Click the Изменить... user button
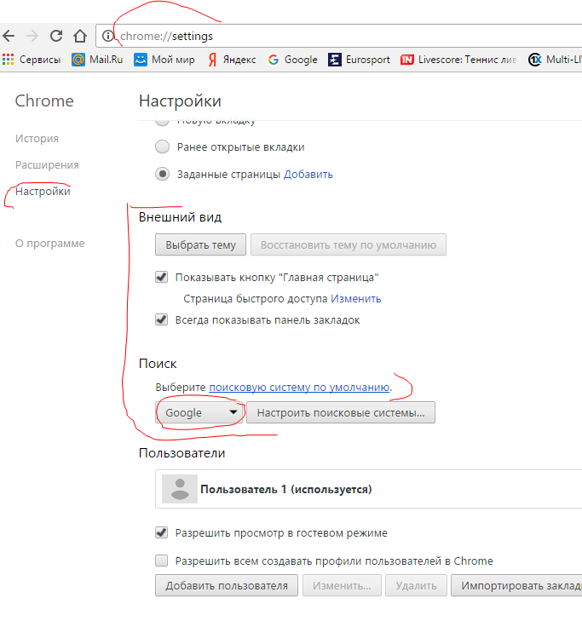This screenshot has width=582, height=621. 342,585
